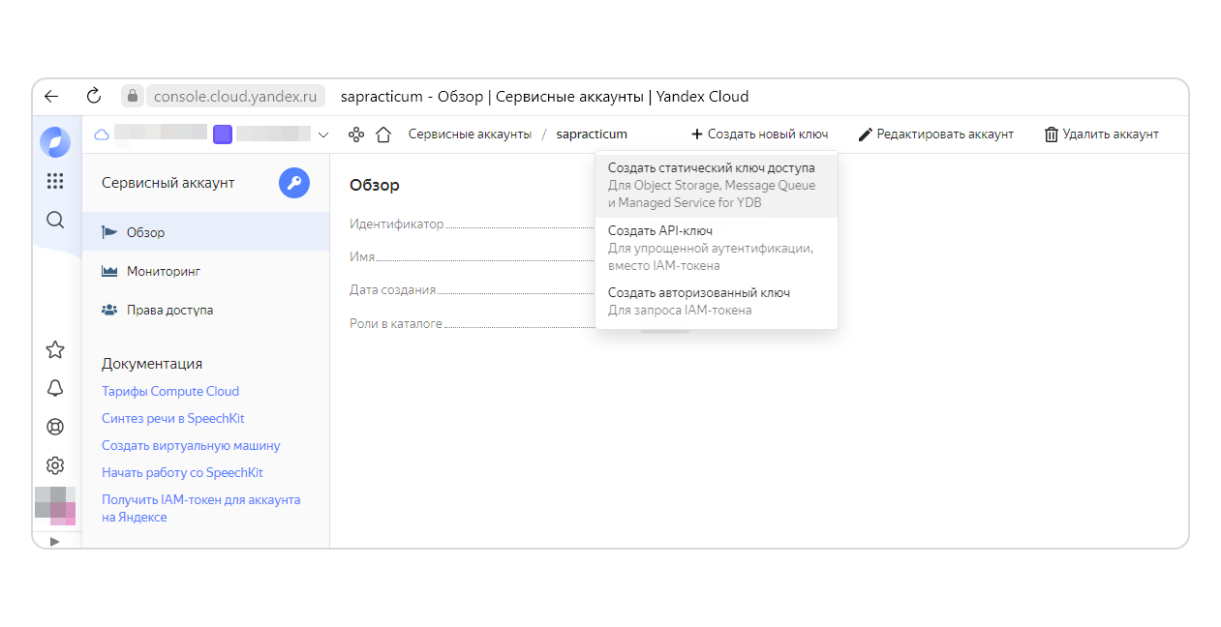Image resolution: width=1221 pixels, height=627 pixels.
Task: Click the sapracticum breadcrumb
Action: point(592,134)
